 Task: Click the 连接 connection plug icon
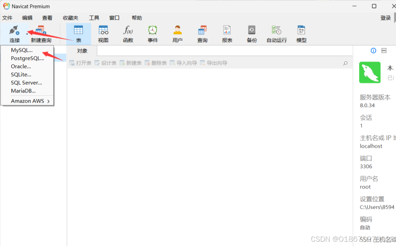[x=14, y=30]
